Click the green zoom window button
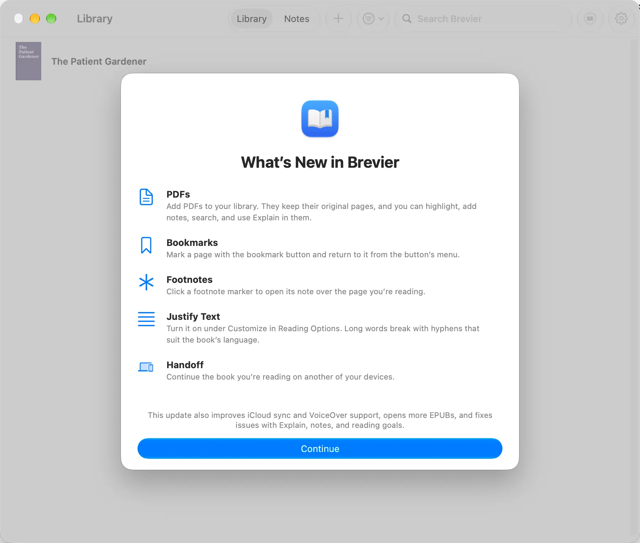The image size is (640, 543). click(x=51, y=18)
